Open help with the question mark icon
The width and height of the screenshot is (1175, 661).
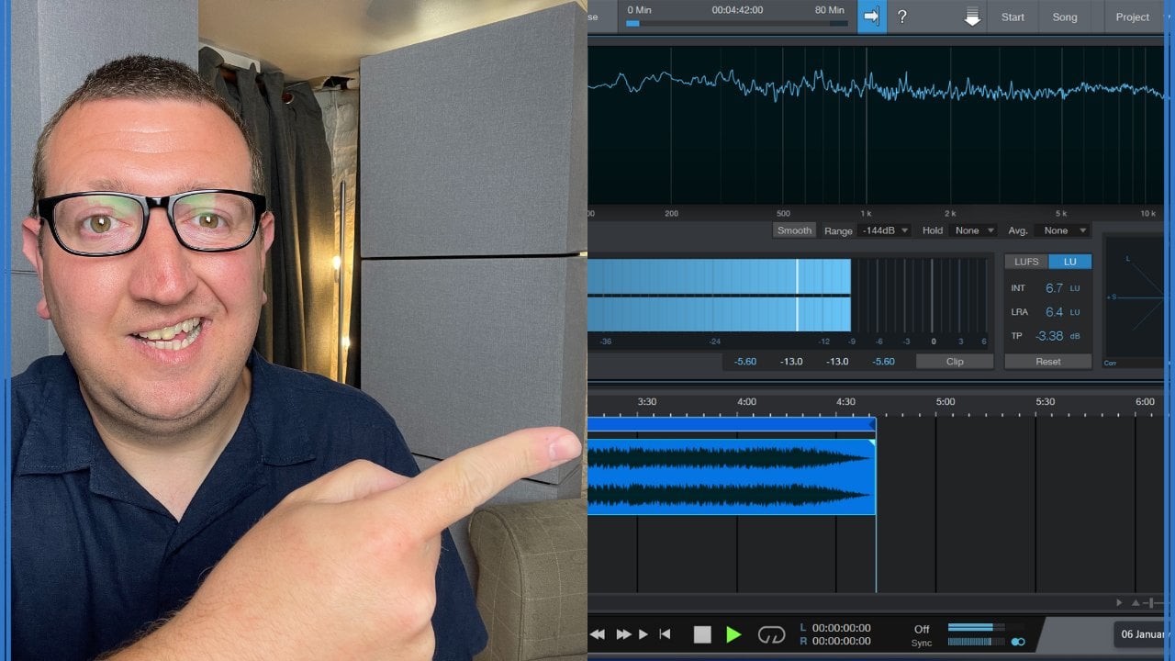click(x=902, y=17)
